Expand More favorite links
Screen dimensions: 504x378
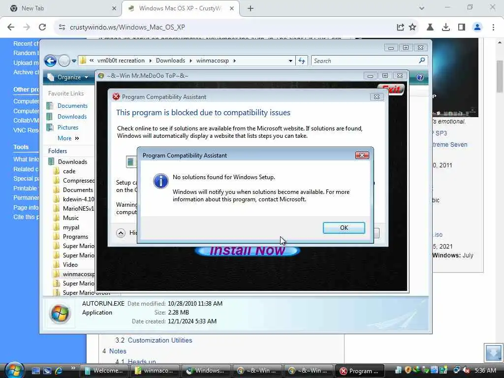68,138
